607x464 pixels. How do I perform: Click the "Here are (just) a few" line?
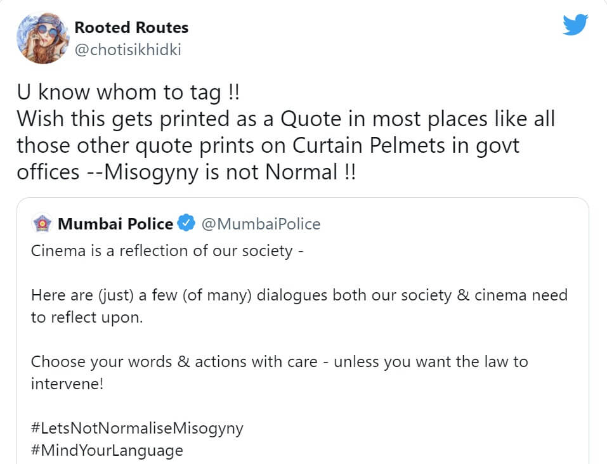(299, 295)
